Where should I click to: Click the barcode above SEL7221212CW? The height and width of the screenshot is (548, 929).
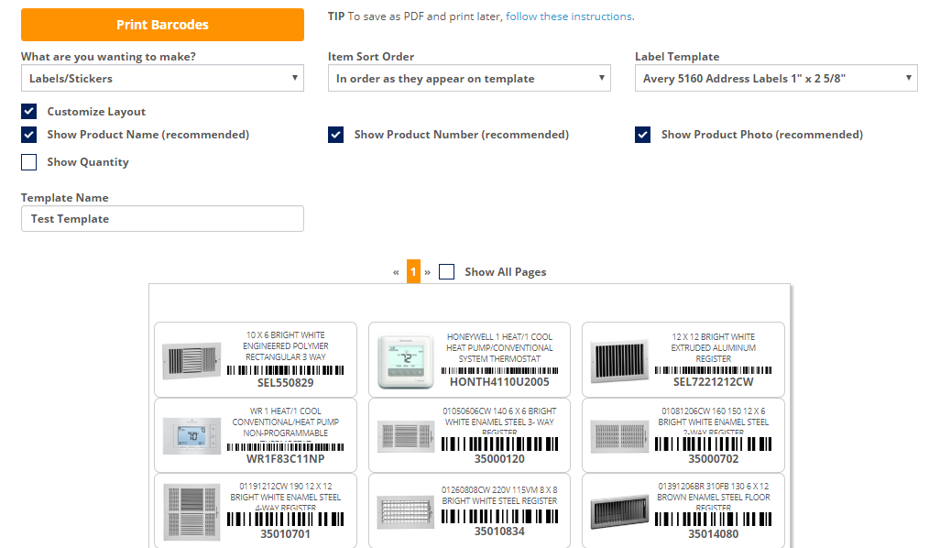click(714, 370)
